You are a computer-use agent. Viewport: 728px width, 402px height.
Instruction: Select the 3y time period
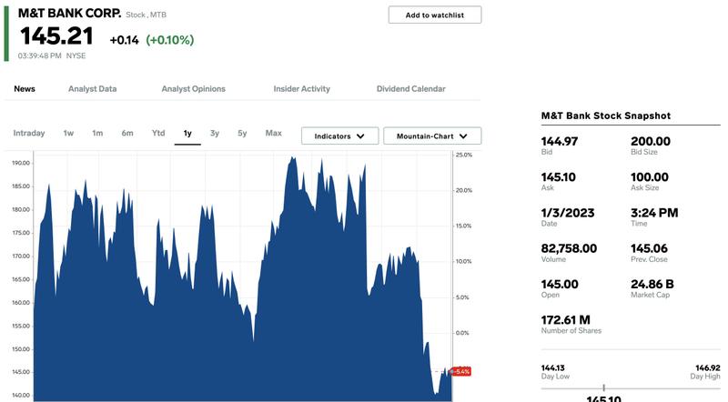click(214, 133)
